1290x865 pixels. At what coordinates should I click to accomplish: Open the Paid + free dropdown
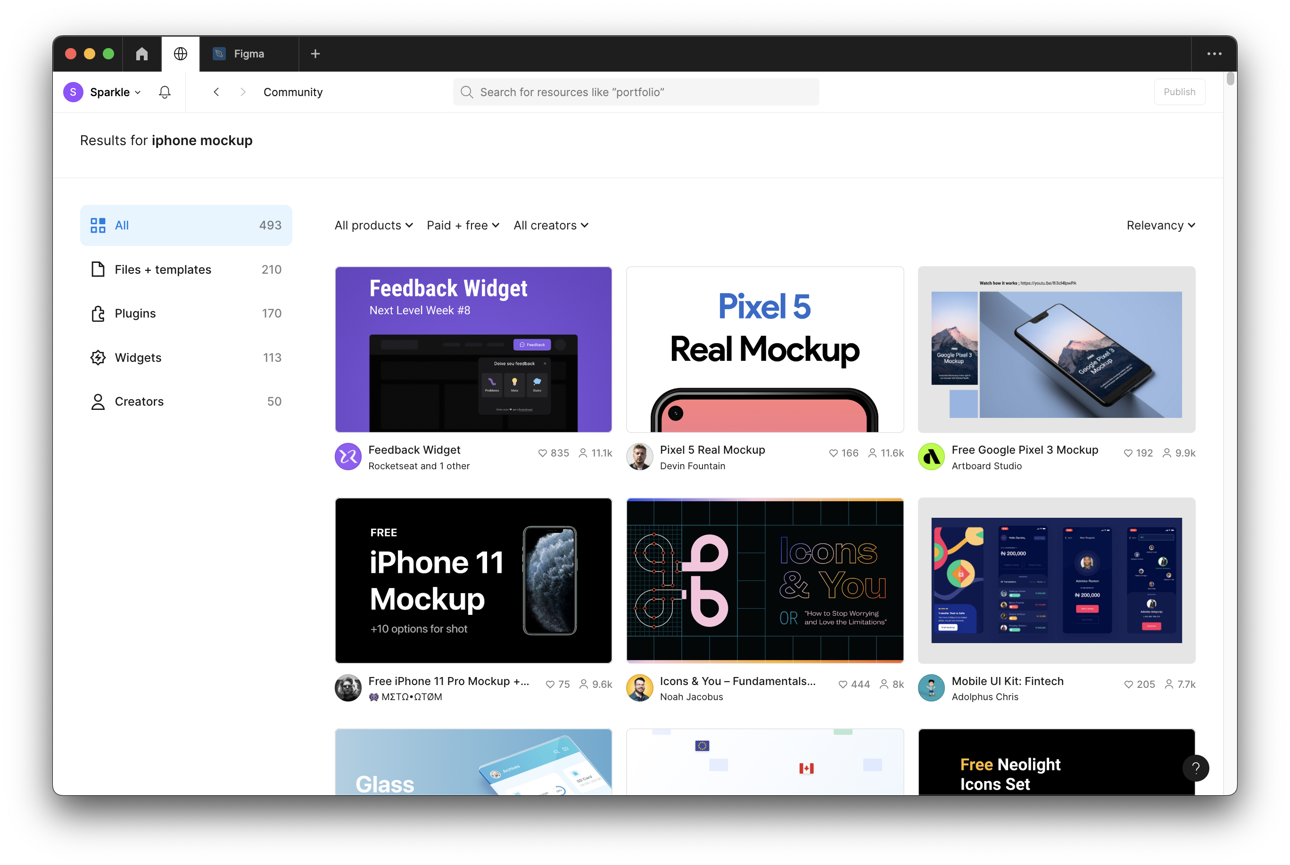tap(463, 225)
